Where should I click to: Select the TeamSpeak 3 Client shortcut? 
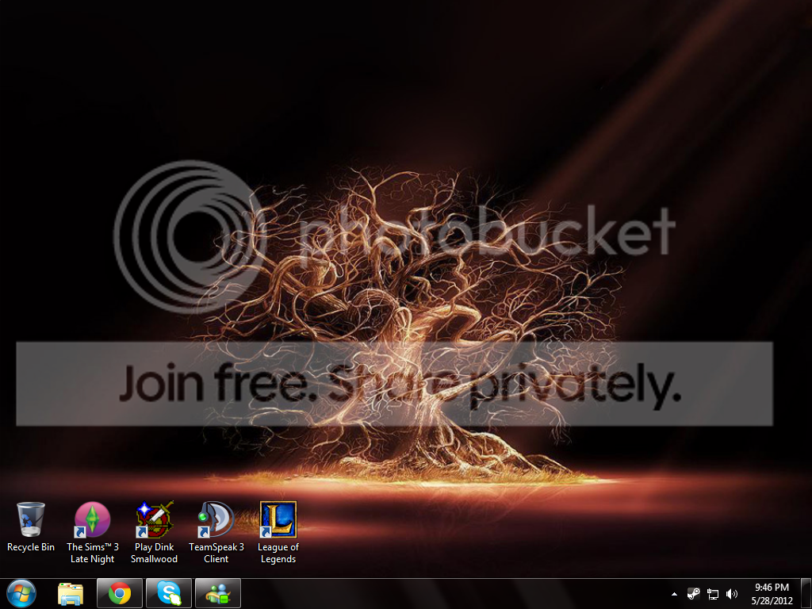[216, 532]
